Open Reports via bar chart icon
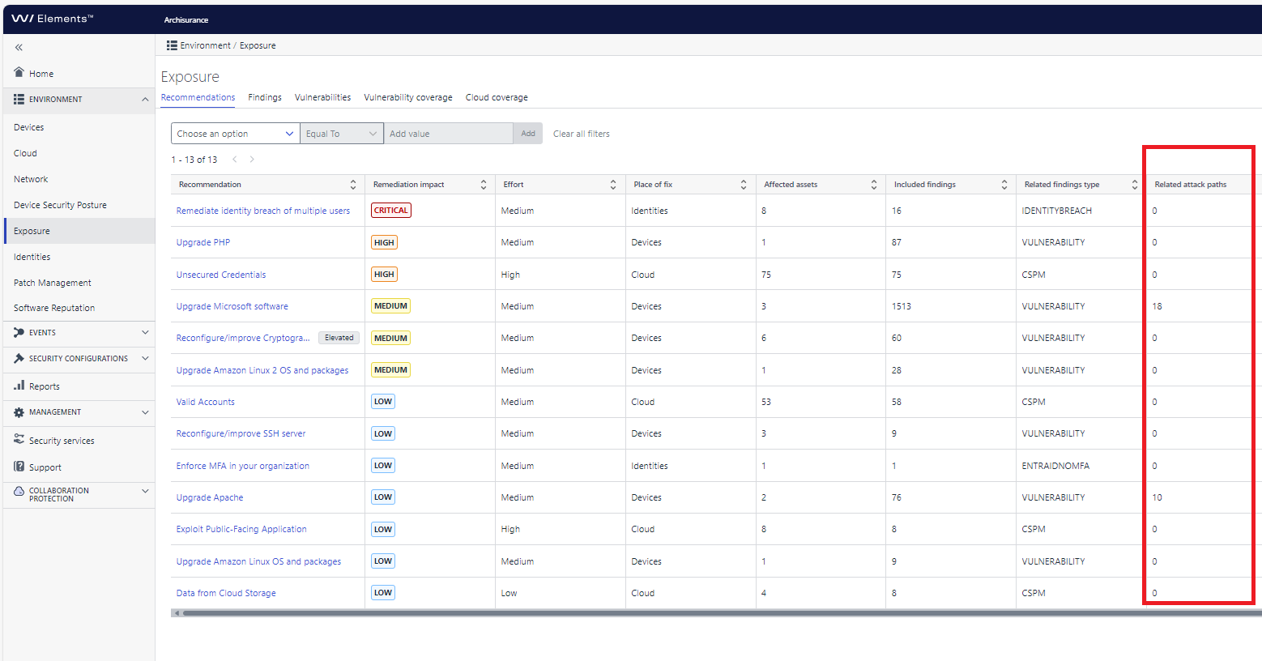This screenshot has width=1262, height=661. point(19,386)
